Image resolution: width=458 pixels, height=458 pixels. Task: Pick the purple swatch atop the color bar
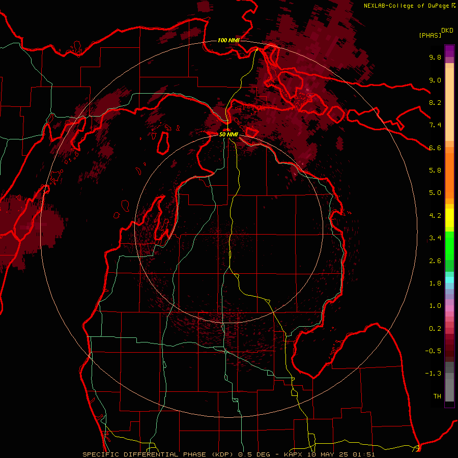coord(449,51)
